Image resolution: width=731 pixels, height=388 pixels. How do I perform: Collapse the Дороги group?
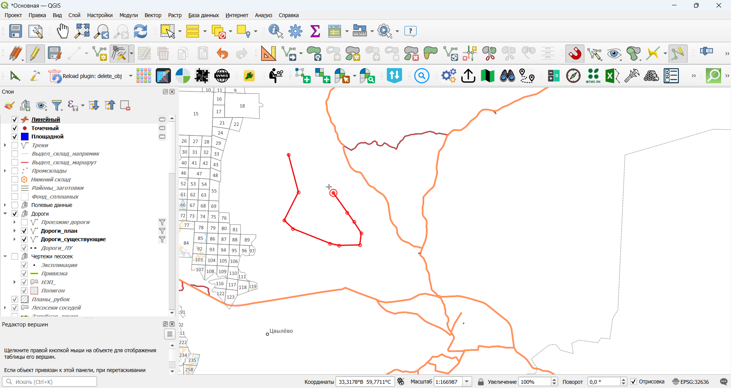coord(5,214)
